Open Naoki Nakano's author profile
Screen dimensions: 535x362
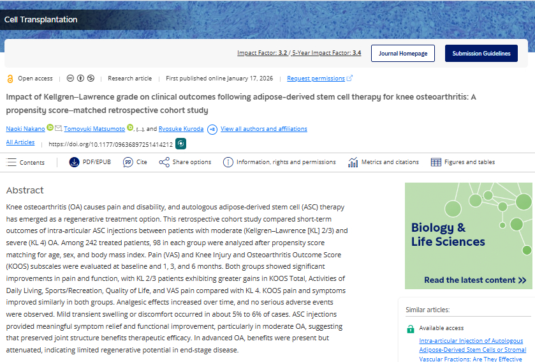[25, 129]
